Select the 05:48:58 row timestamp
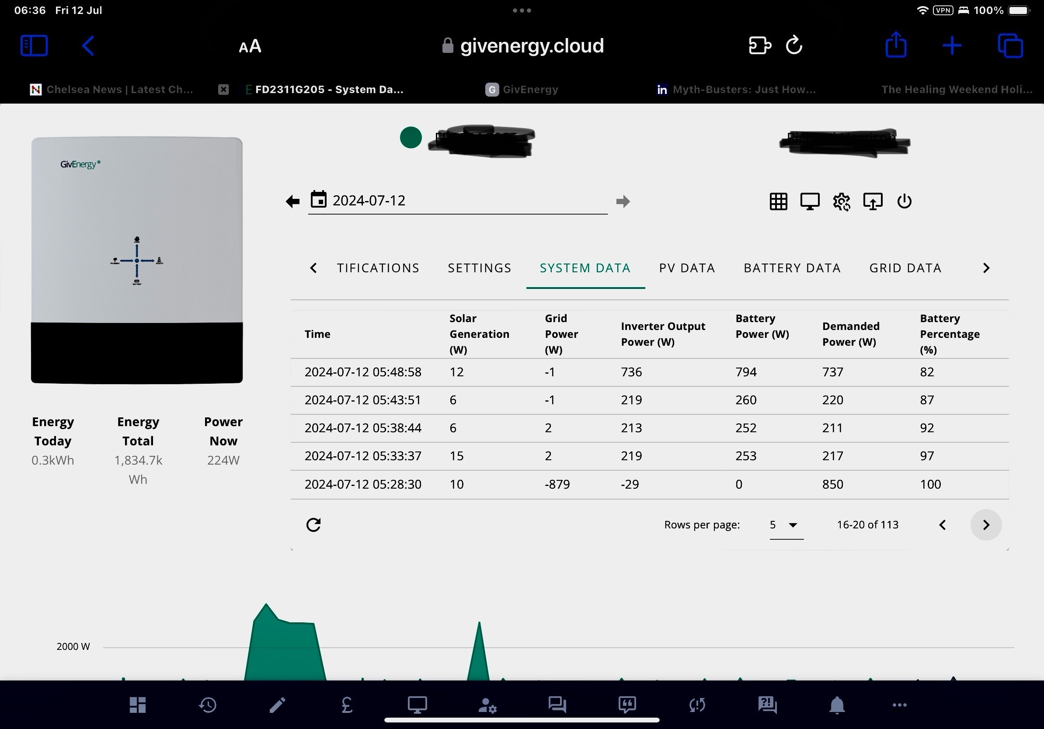The image size is (1044, 729). pos(363,372)
